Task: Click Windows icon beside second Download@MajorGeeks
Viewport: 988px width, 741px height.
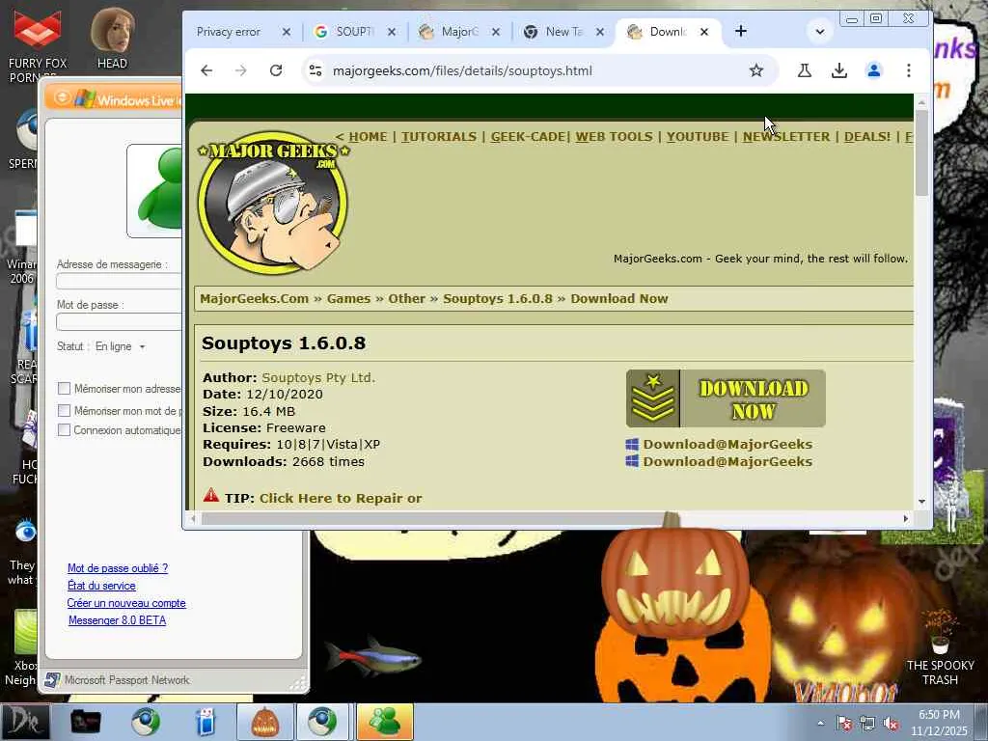Action: [632, 461]
